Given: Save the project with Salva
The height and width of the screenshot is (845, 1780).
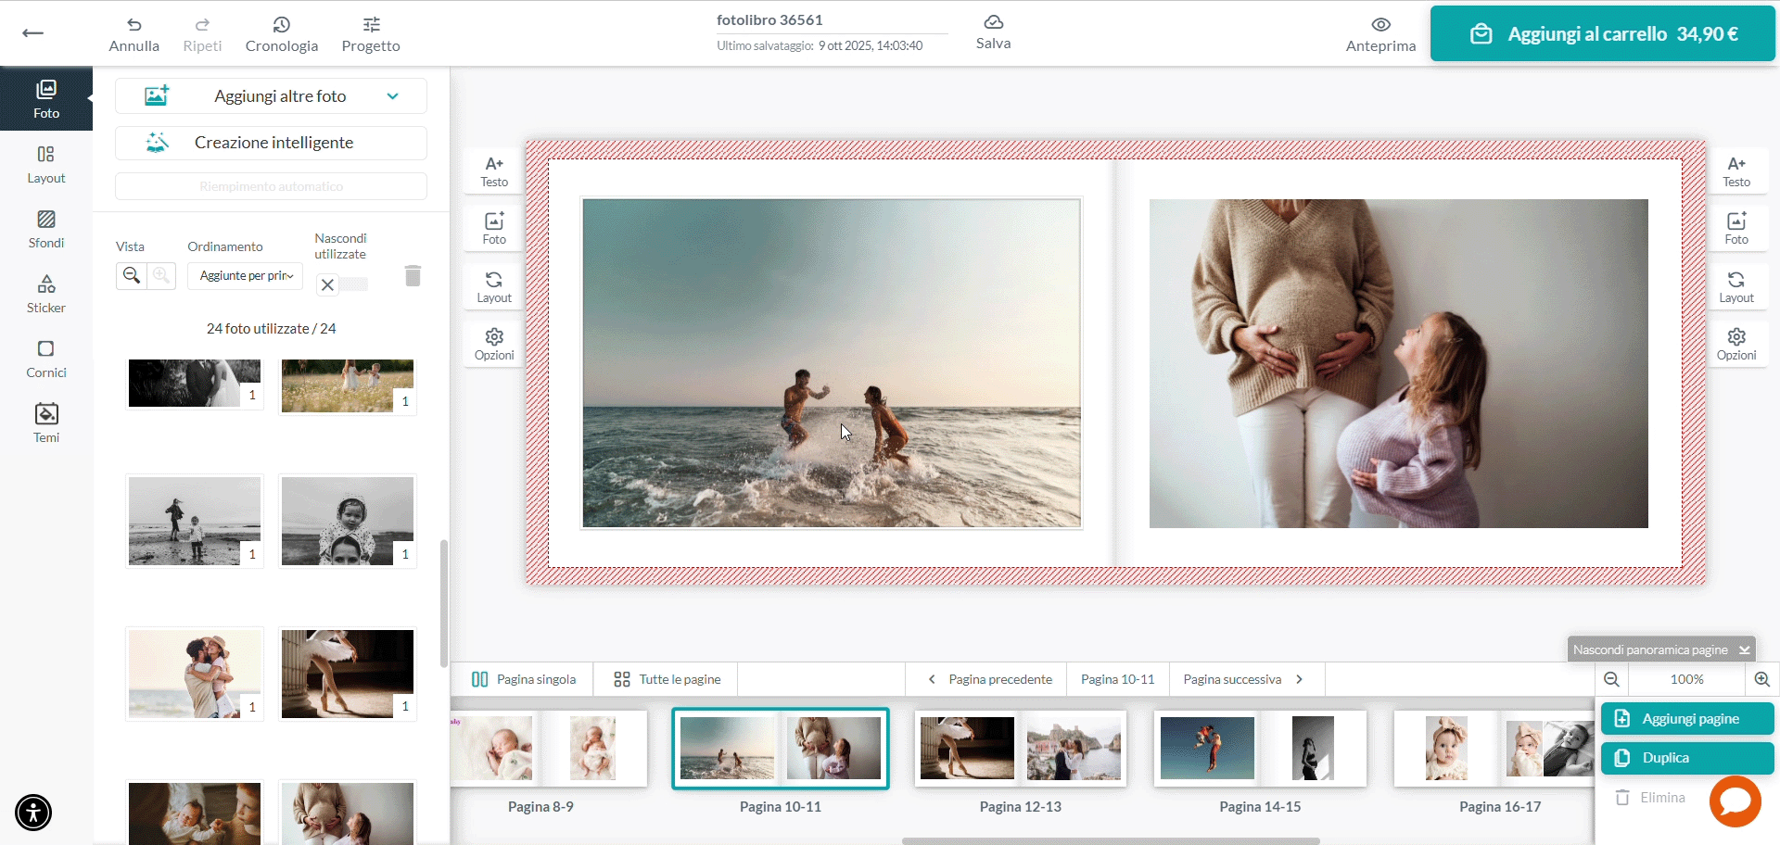Looking at the screenshot, I should click(993, 32).
